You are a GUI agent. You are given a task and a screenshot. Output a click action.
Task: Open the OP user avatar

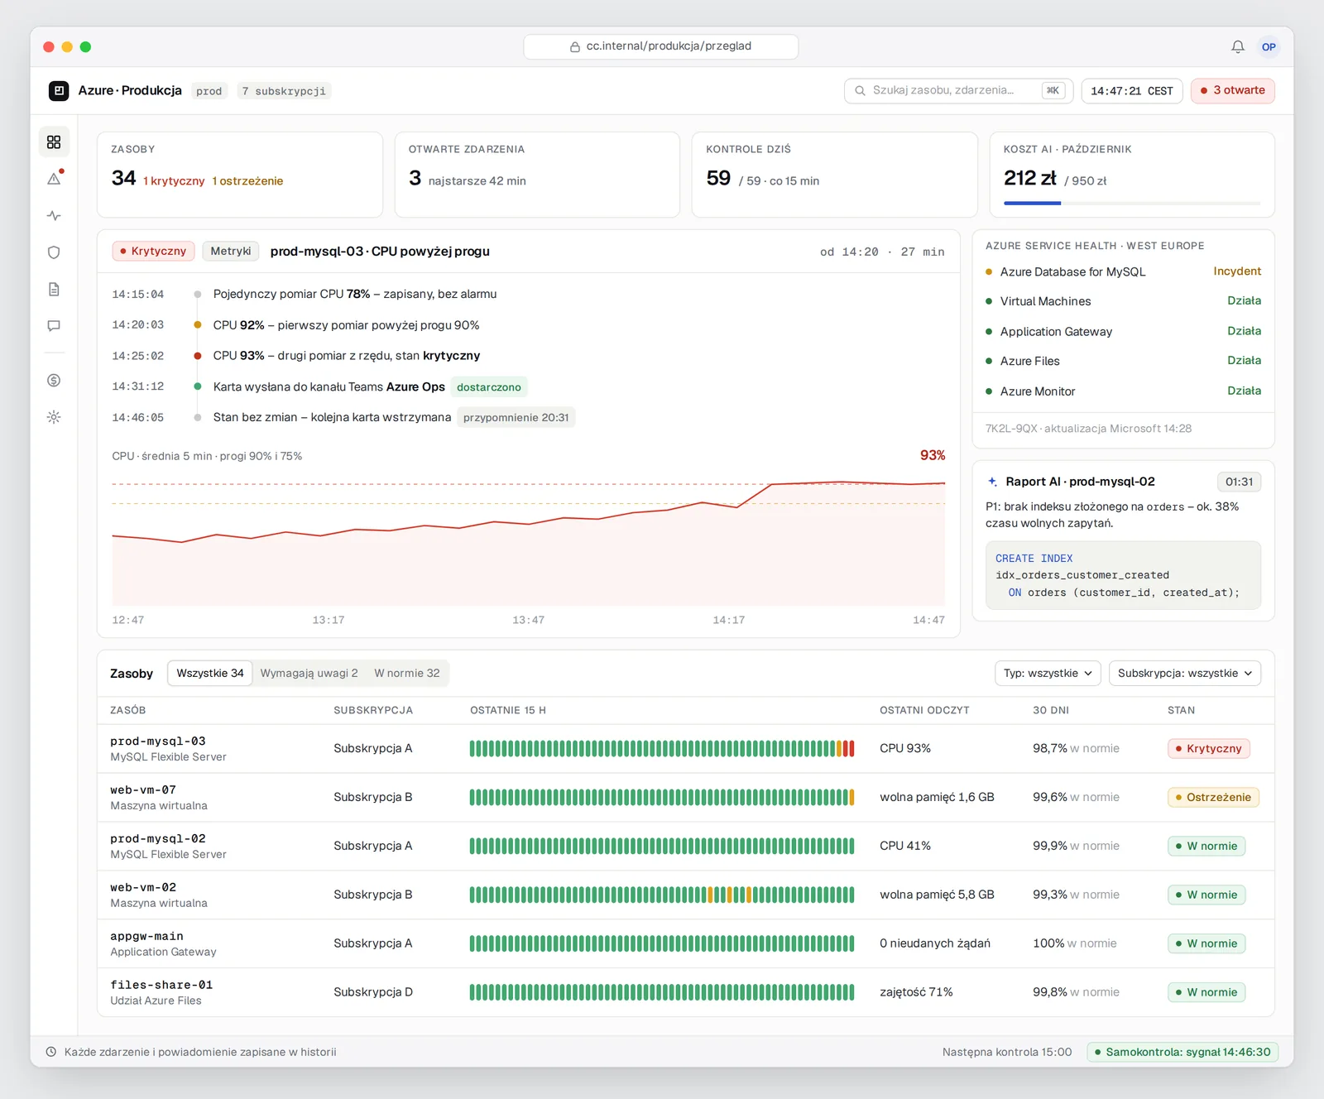click(x=1269, y=47)
